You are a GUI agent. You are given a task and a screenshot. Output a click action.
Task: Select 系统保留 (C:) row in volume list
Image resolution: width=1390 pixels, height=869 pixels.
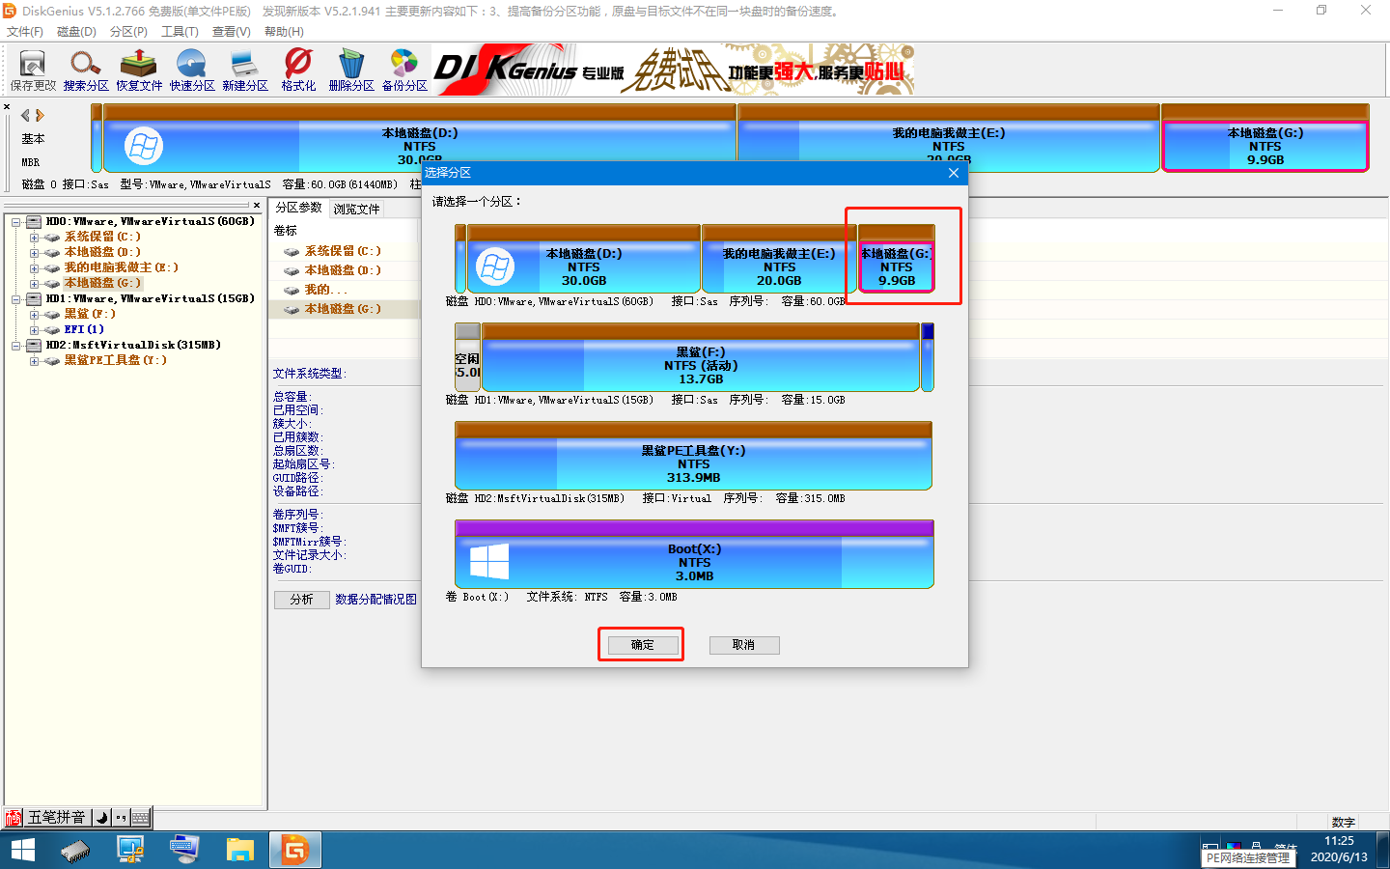pyautogui.click(x=343, y=251)
